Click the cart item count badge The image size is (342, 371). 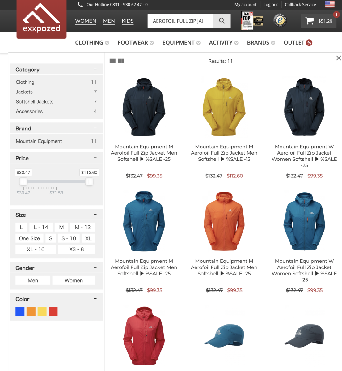[x=336, y=15]
